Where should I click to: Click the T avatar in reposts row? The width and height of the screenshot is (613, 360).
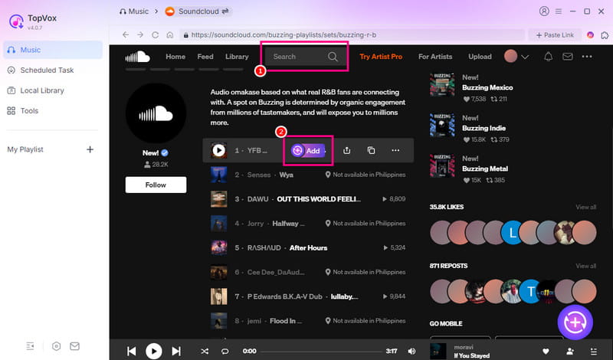coord(531,292)
